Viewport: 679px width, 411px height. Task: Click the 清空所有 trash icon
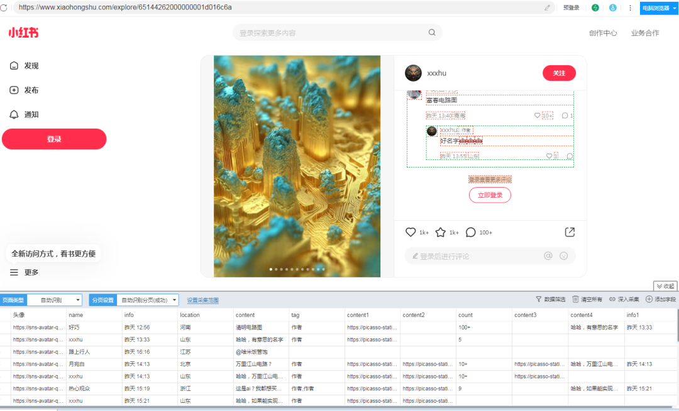coord(575,299)
